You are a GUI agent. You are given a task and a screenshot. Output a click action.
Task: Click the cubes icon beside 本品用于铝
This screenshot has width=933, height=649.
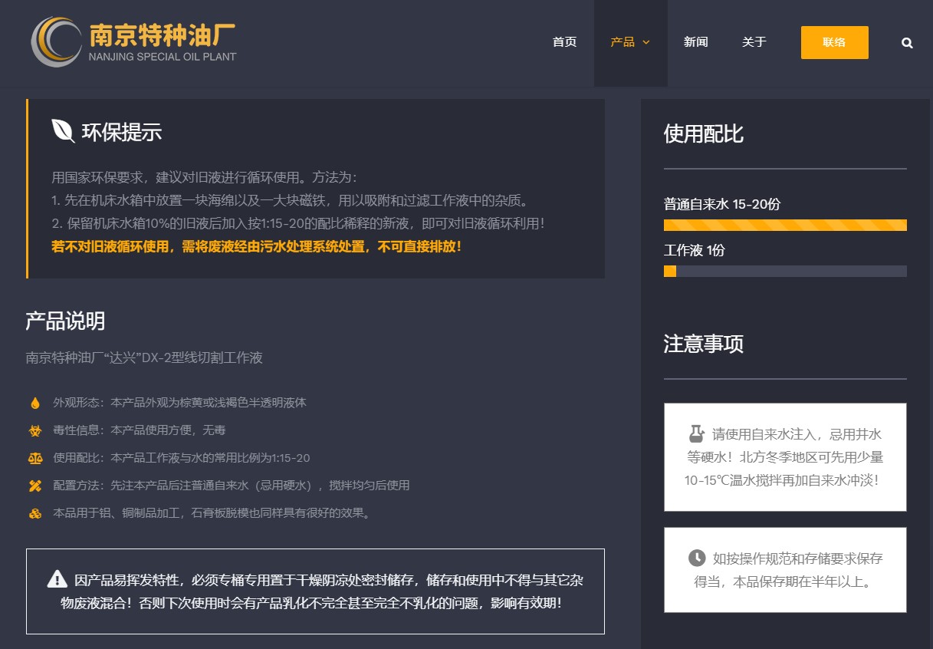pos(35,513)
